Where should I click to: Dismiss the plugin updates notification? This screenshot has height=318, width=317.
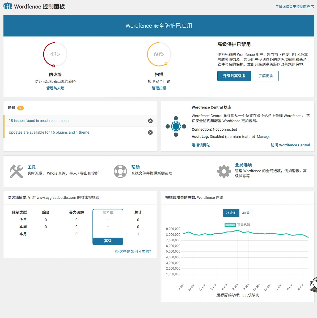point(150,133)
